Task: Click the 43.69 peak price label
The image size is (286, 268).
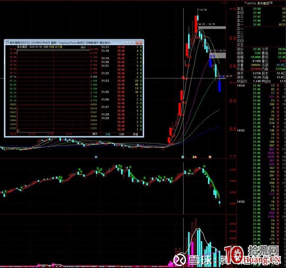Action: click(x=204, y=10)
